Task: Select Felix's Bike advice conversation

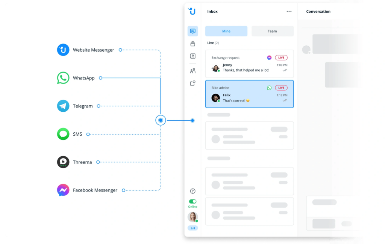Action: [x=249, y=94]
